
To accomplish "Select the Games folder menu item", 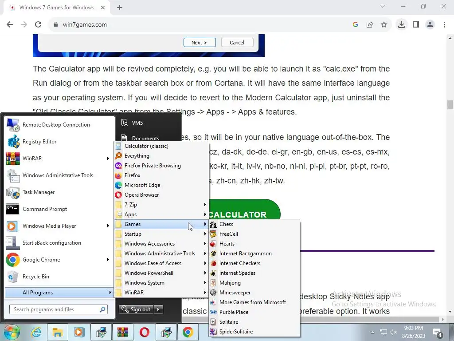I will (x=161, y=224).
